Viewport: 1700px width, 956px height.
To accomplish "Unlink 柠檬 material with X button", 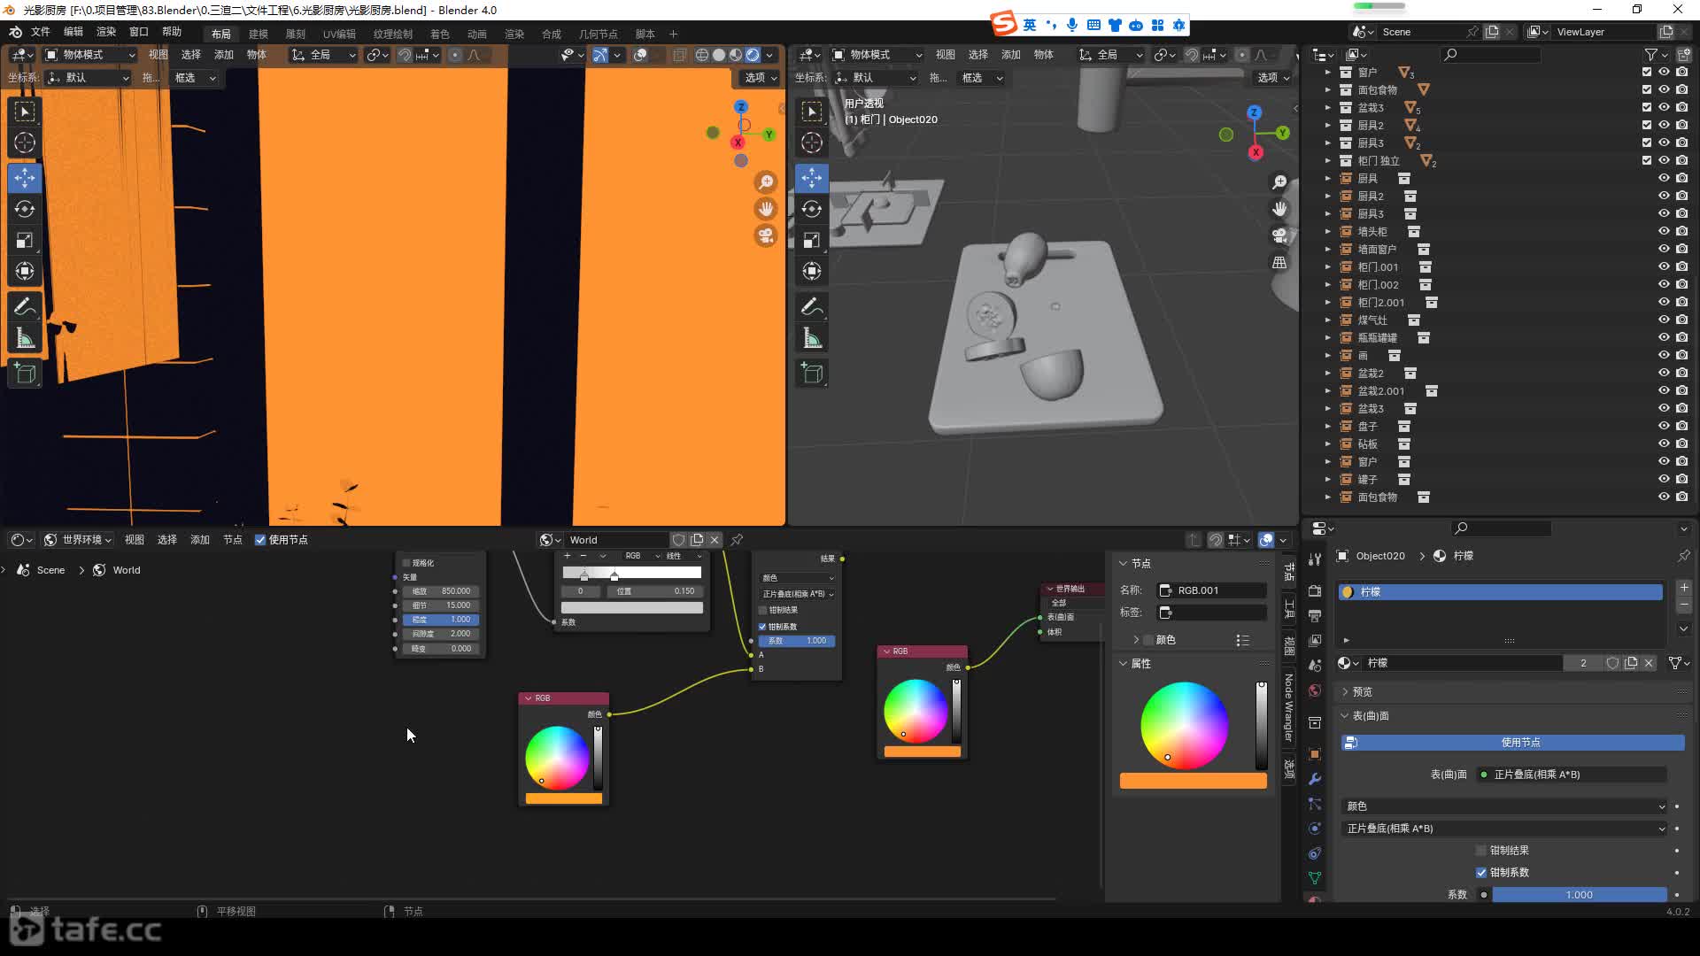I will pyautogui.click(x=1649, y=663).
